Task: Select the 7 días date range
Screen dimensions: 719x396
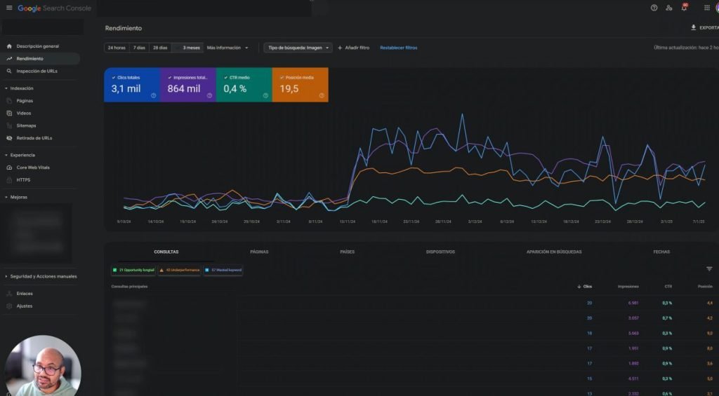Action: click(139, 48)
